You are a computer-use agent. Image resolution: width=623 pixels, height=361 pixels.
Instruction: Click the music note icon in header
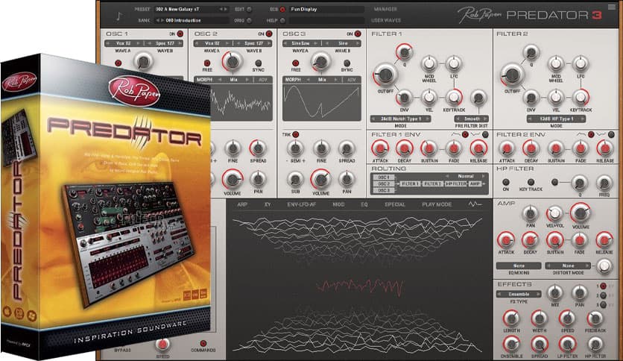click(x=118, y=16)
